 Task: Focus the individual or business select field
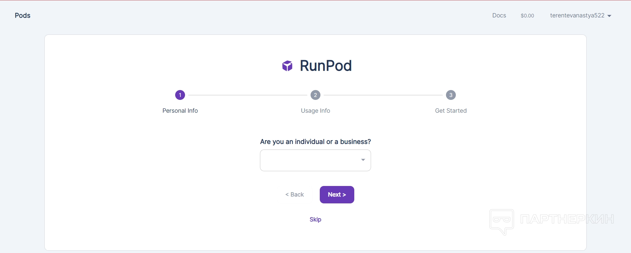309,160
